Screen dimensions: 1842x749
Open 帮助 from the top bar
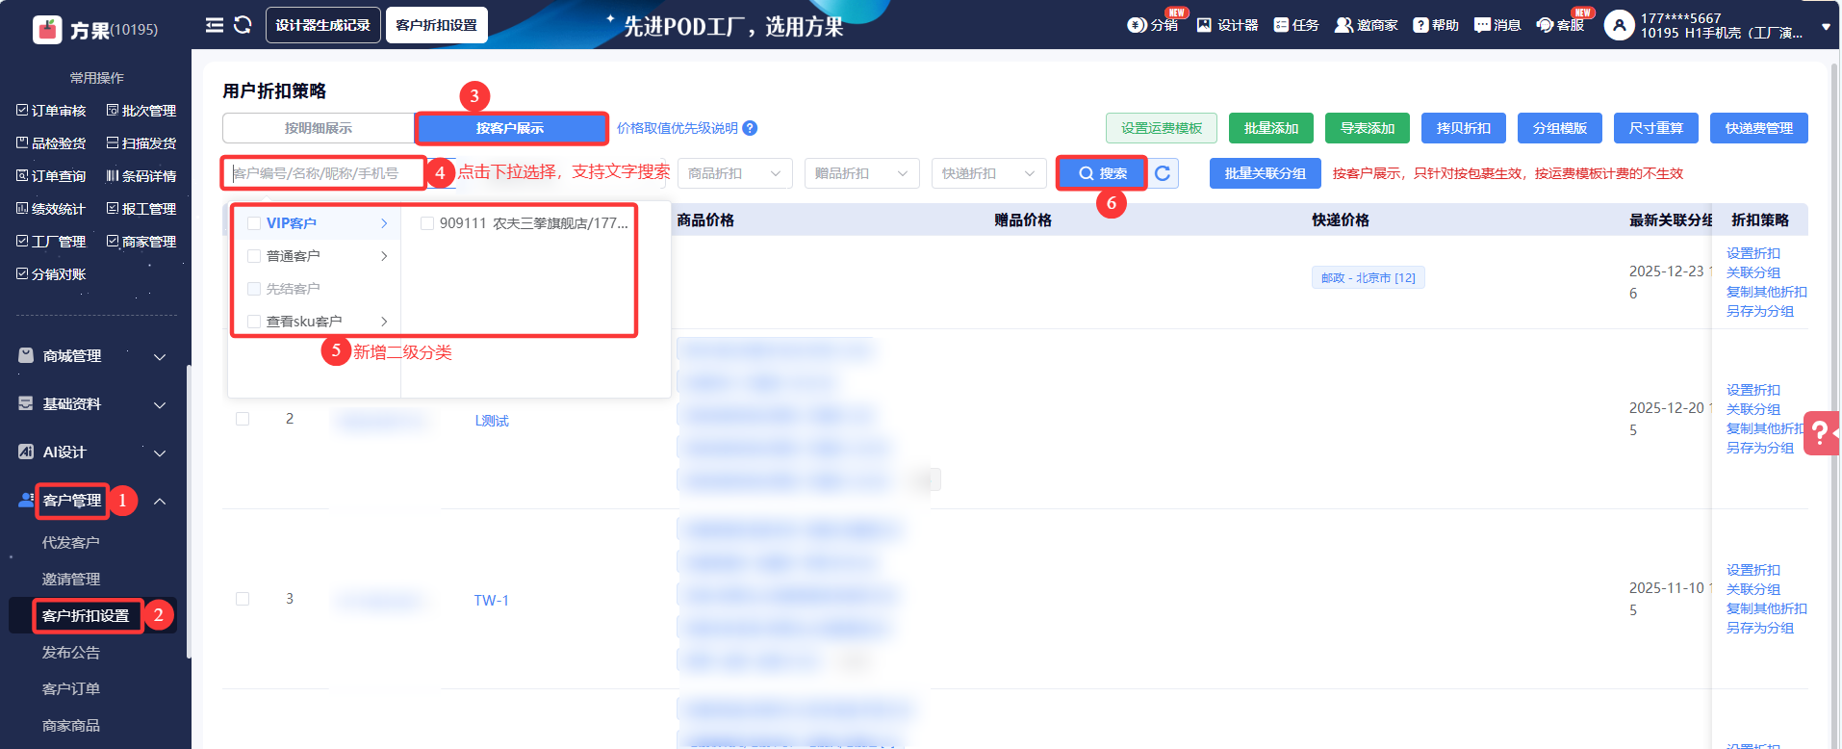coord(1436,25)
